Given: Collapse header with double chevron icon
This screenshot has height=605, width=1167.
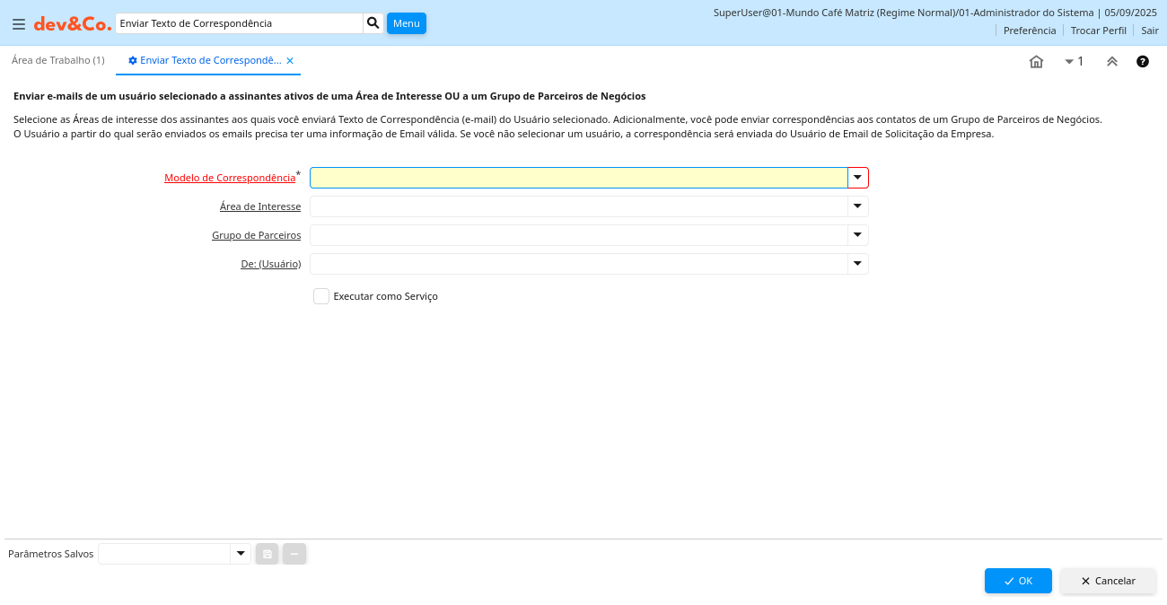Looking at the screenshot, I should click(x=1111, y=62).
